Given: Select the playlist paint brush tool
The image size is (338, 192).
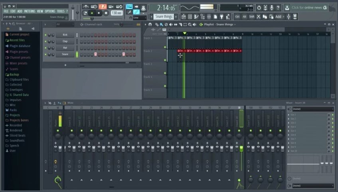Looking at the screenshot, I should click(x=162, y=25).
